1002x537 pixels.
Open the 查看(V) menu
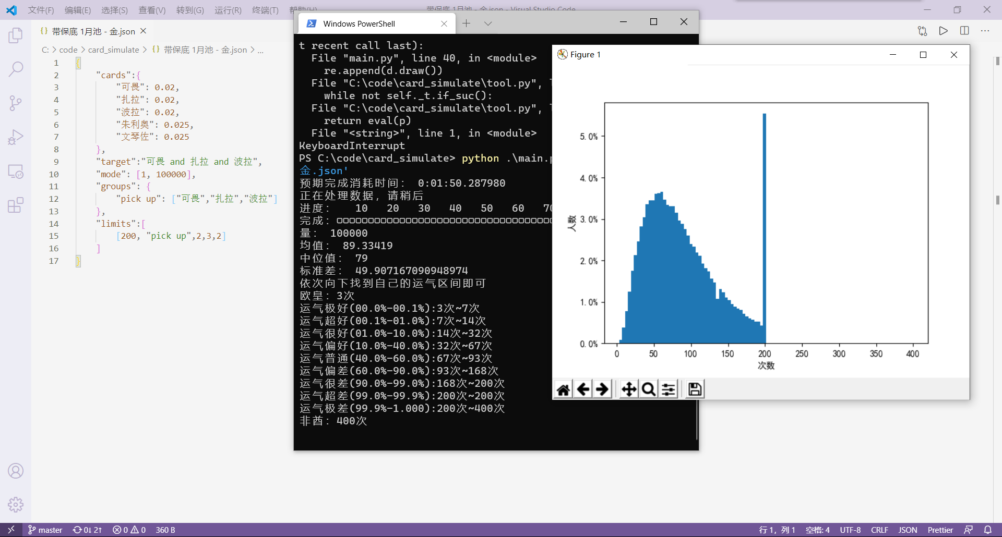click(152, 10)
